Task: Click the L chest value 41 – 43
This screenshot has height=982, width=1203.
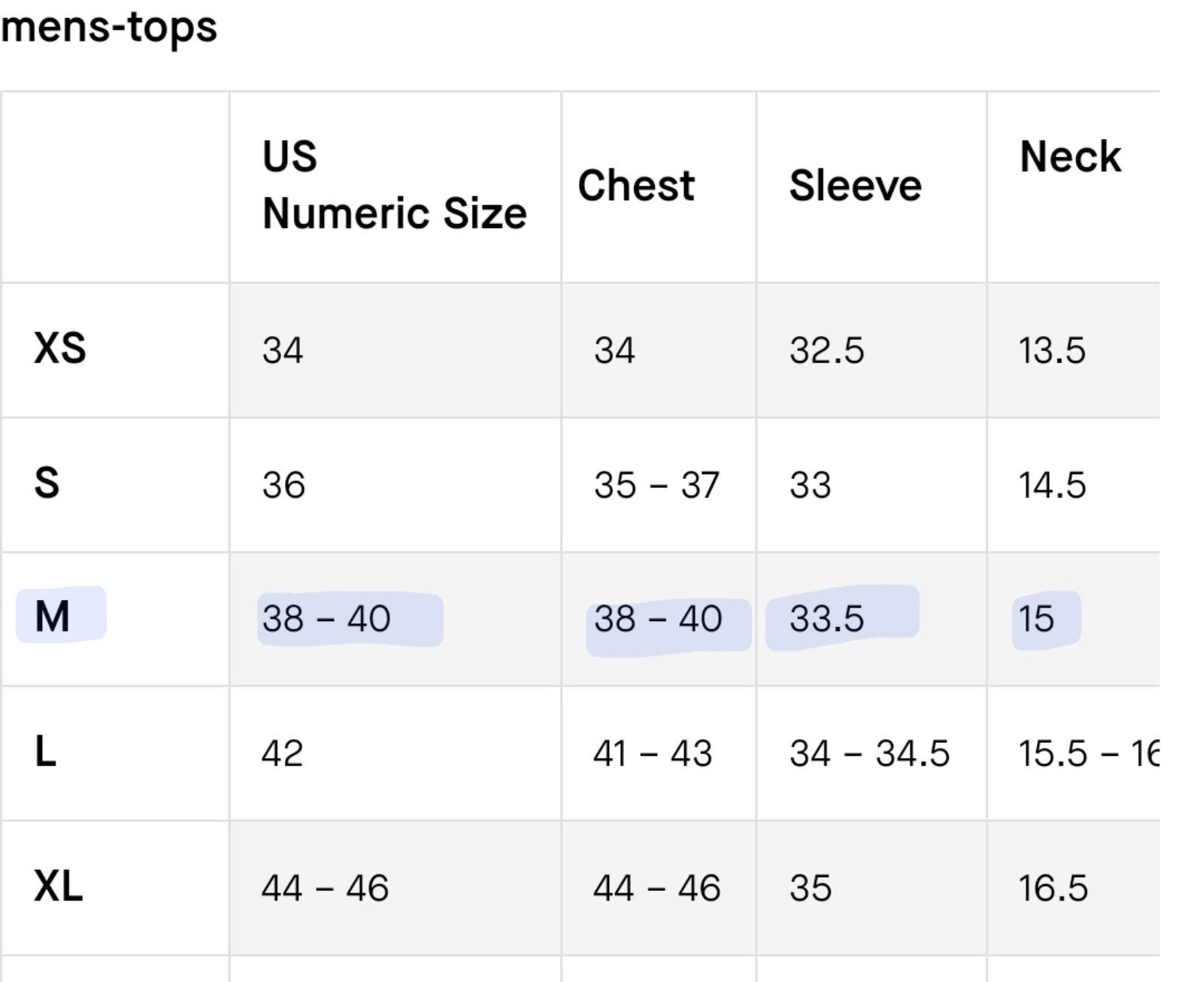Action: [x=653, y=753]
